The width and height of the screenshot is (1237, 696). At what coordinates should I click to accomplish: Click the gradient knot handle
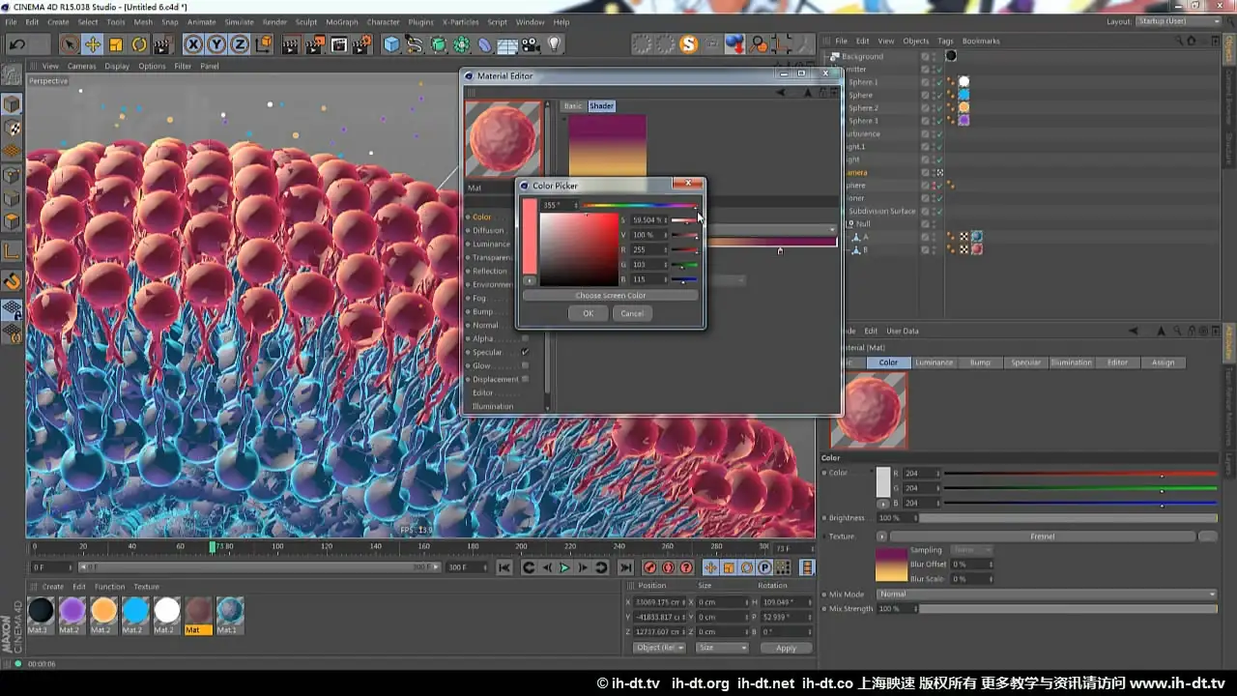coord(780,251)
